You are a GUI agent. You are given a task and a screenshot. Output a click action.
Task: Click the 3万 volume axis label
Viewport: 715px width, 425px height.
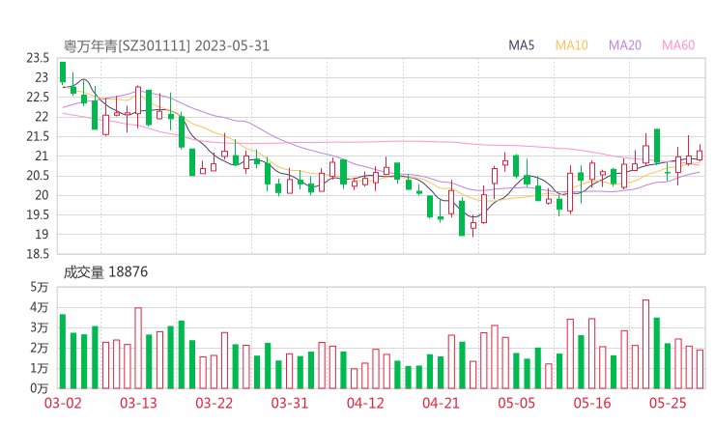point(40,327)
